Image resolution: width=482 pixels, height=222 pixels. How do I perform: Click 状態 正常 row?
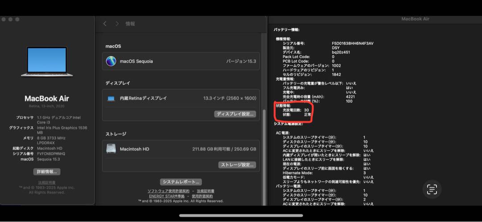tap(297, 114)
